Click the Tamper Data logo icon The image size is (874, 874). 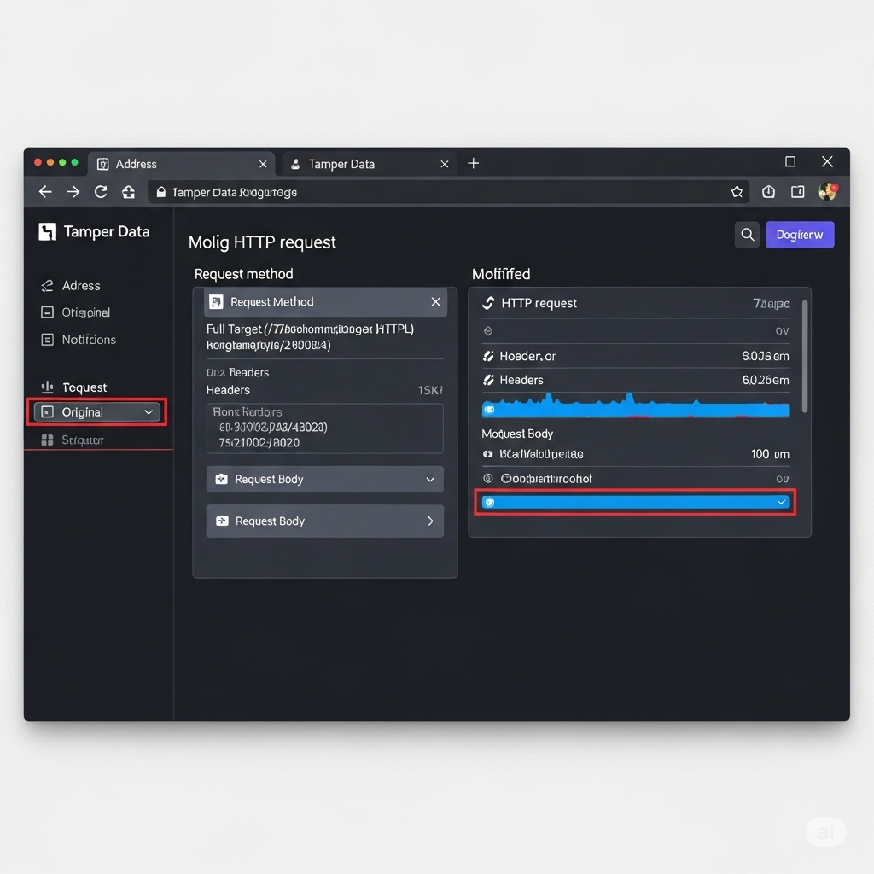[48, 232]
